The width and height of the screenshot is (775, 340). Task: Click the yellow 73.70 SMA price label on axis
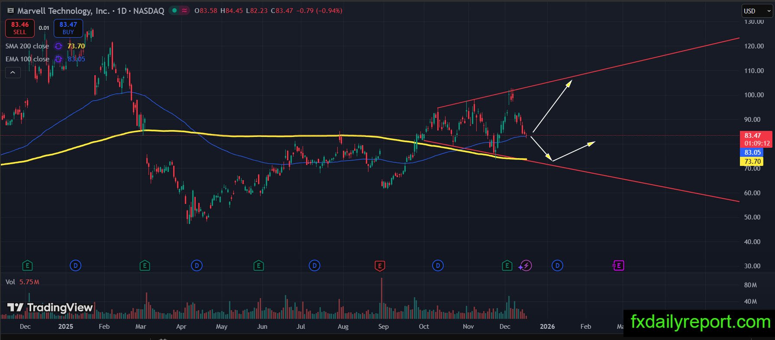tap(752, 162)
